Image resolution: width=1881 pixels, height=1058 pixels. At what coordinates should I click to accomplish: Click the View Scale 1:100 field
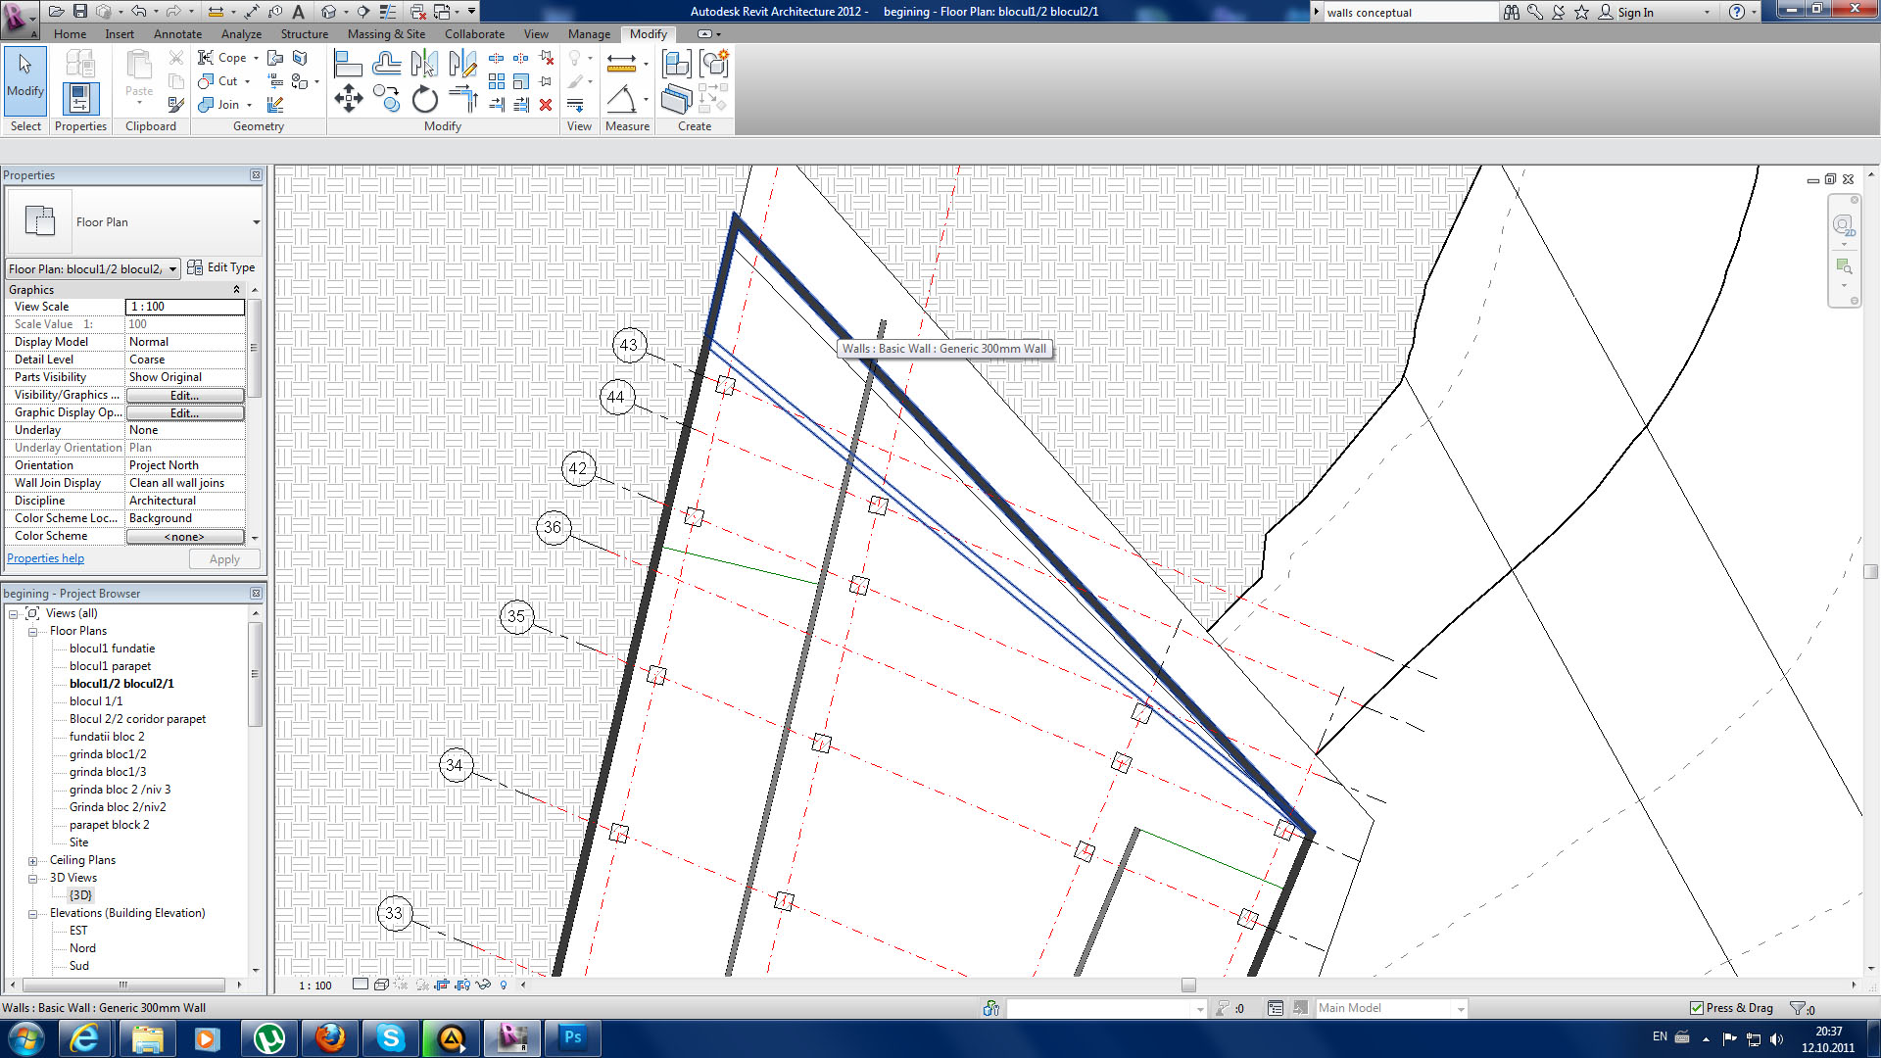(185, 307)
